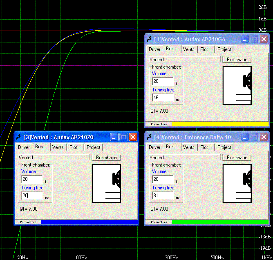Minimize window [1] Audax AP210G6

[245, 39]
